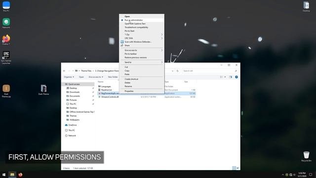This screenshot has height=178, width=316.
Task: Open Wallpapers folder in navigation pane
Action: 75,120
